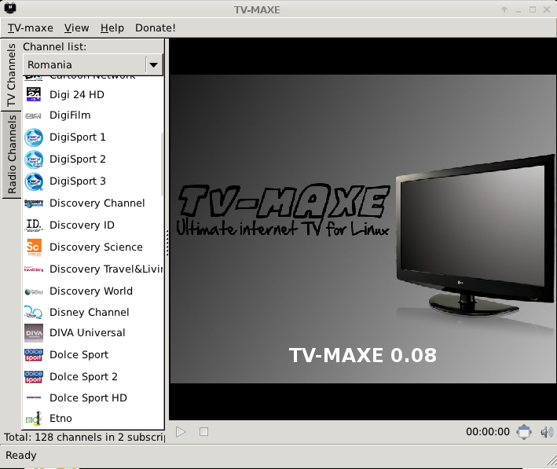Image resolution: width=557 pixels, height=469 pixels.
Task: Click the Discovery Travel&Living logo icon
Action: (x=34, y=269)
